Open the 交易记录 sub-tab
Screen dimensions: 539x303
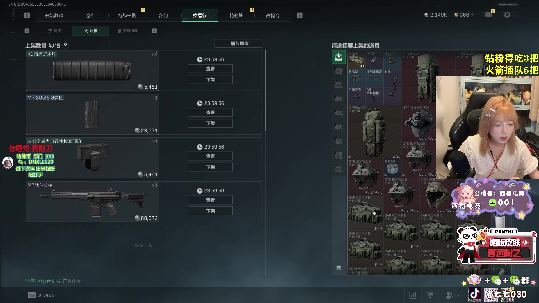click(127, 31)
